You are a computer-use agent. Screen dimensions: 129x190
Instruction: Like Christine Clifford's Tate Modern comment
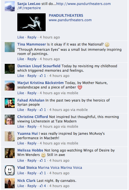point(21,126)
